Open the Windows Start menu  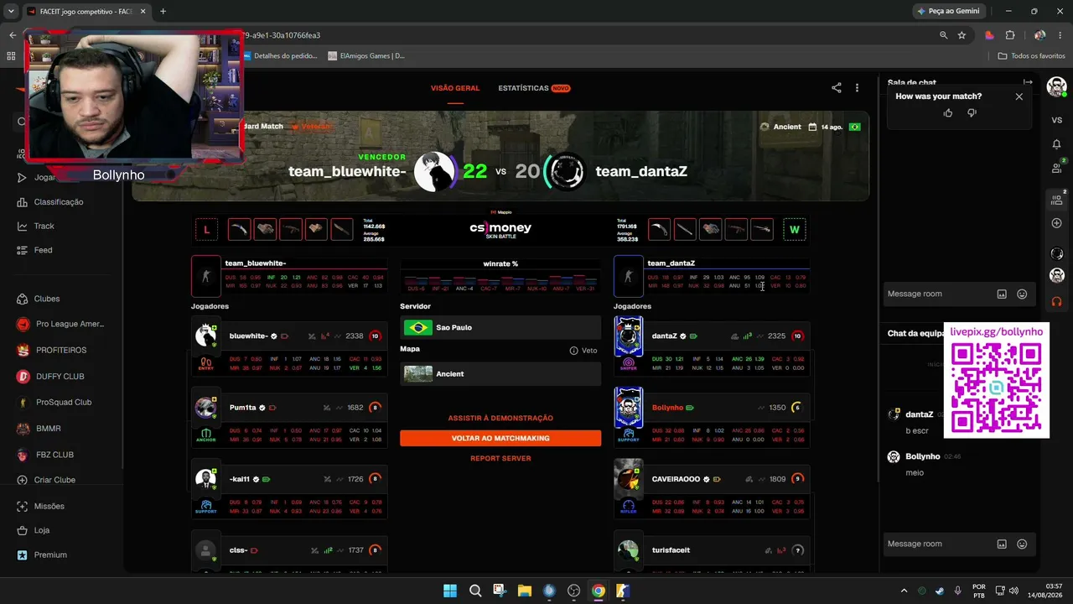(450, 591)
